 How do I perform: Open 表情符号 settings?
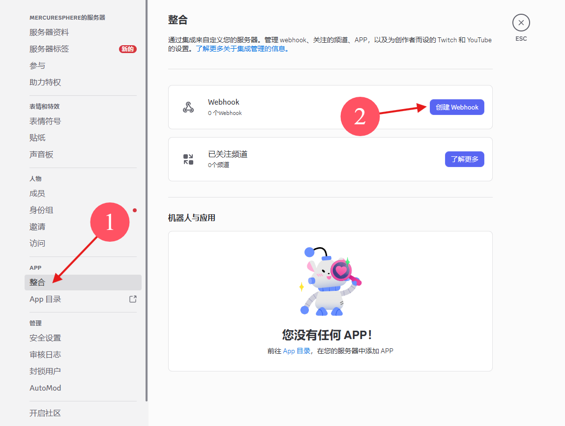click(45, 121)
